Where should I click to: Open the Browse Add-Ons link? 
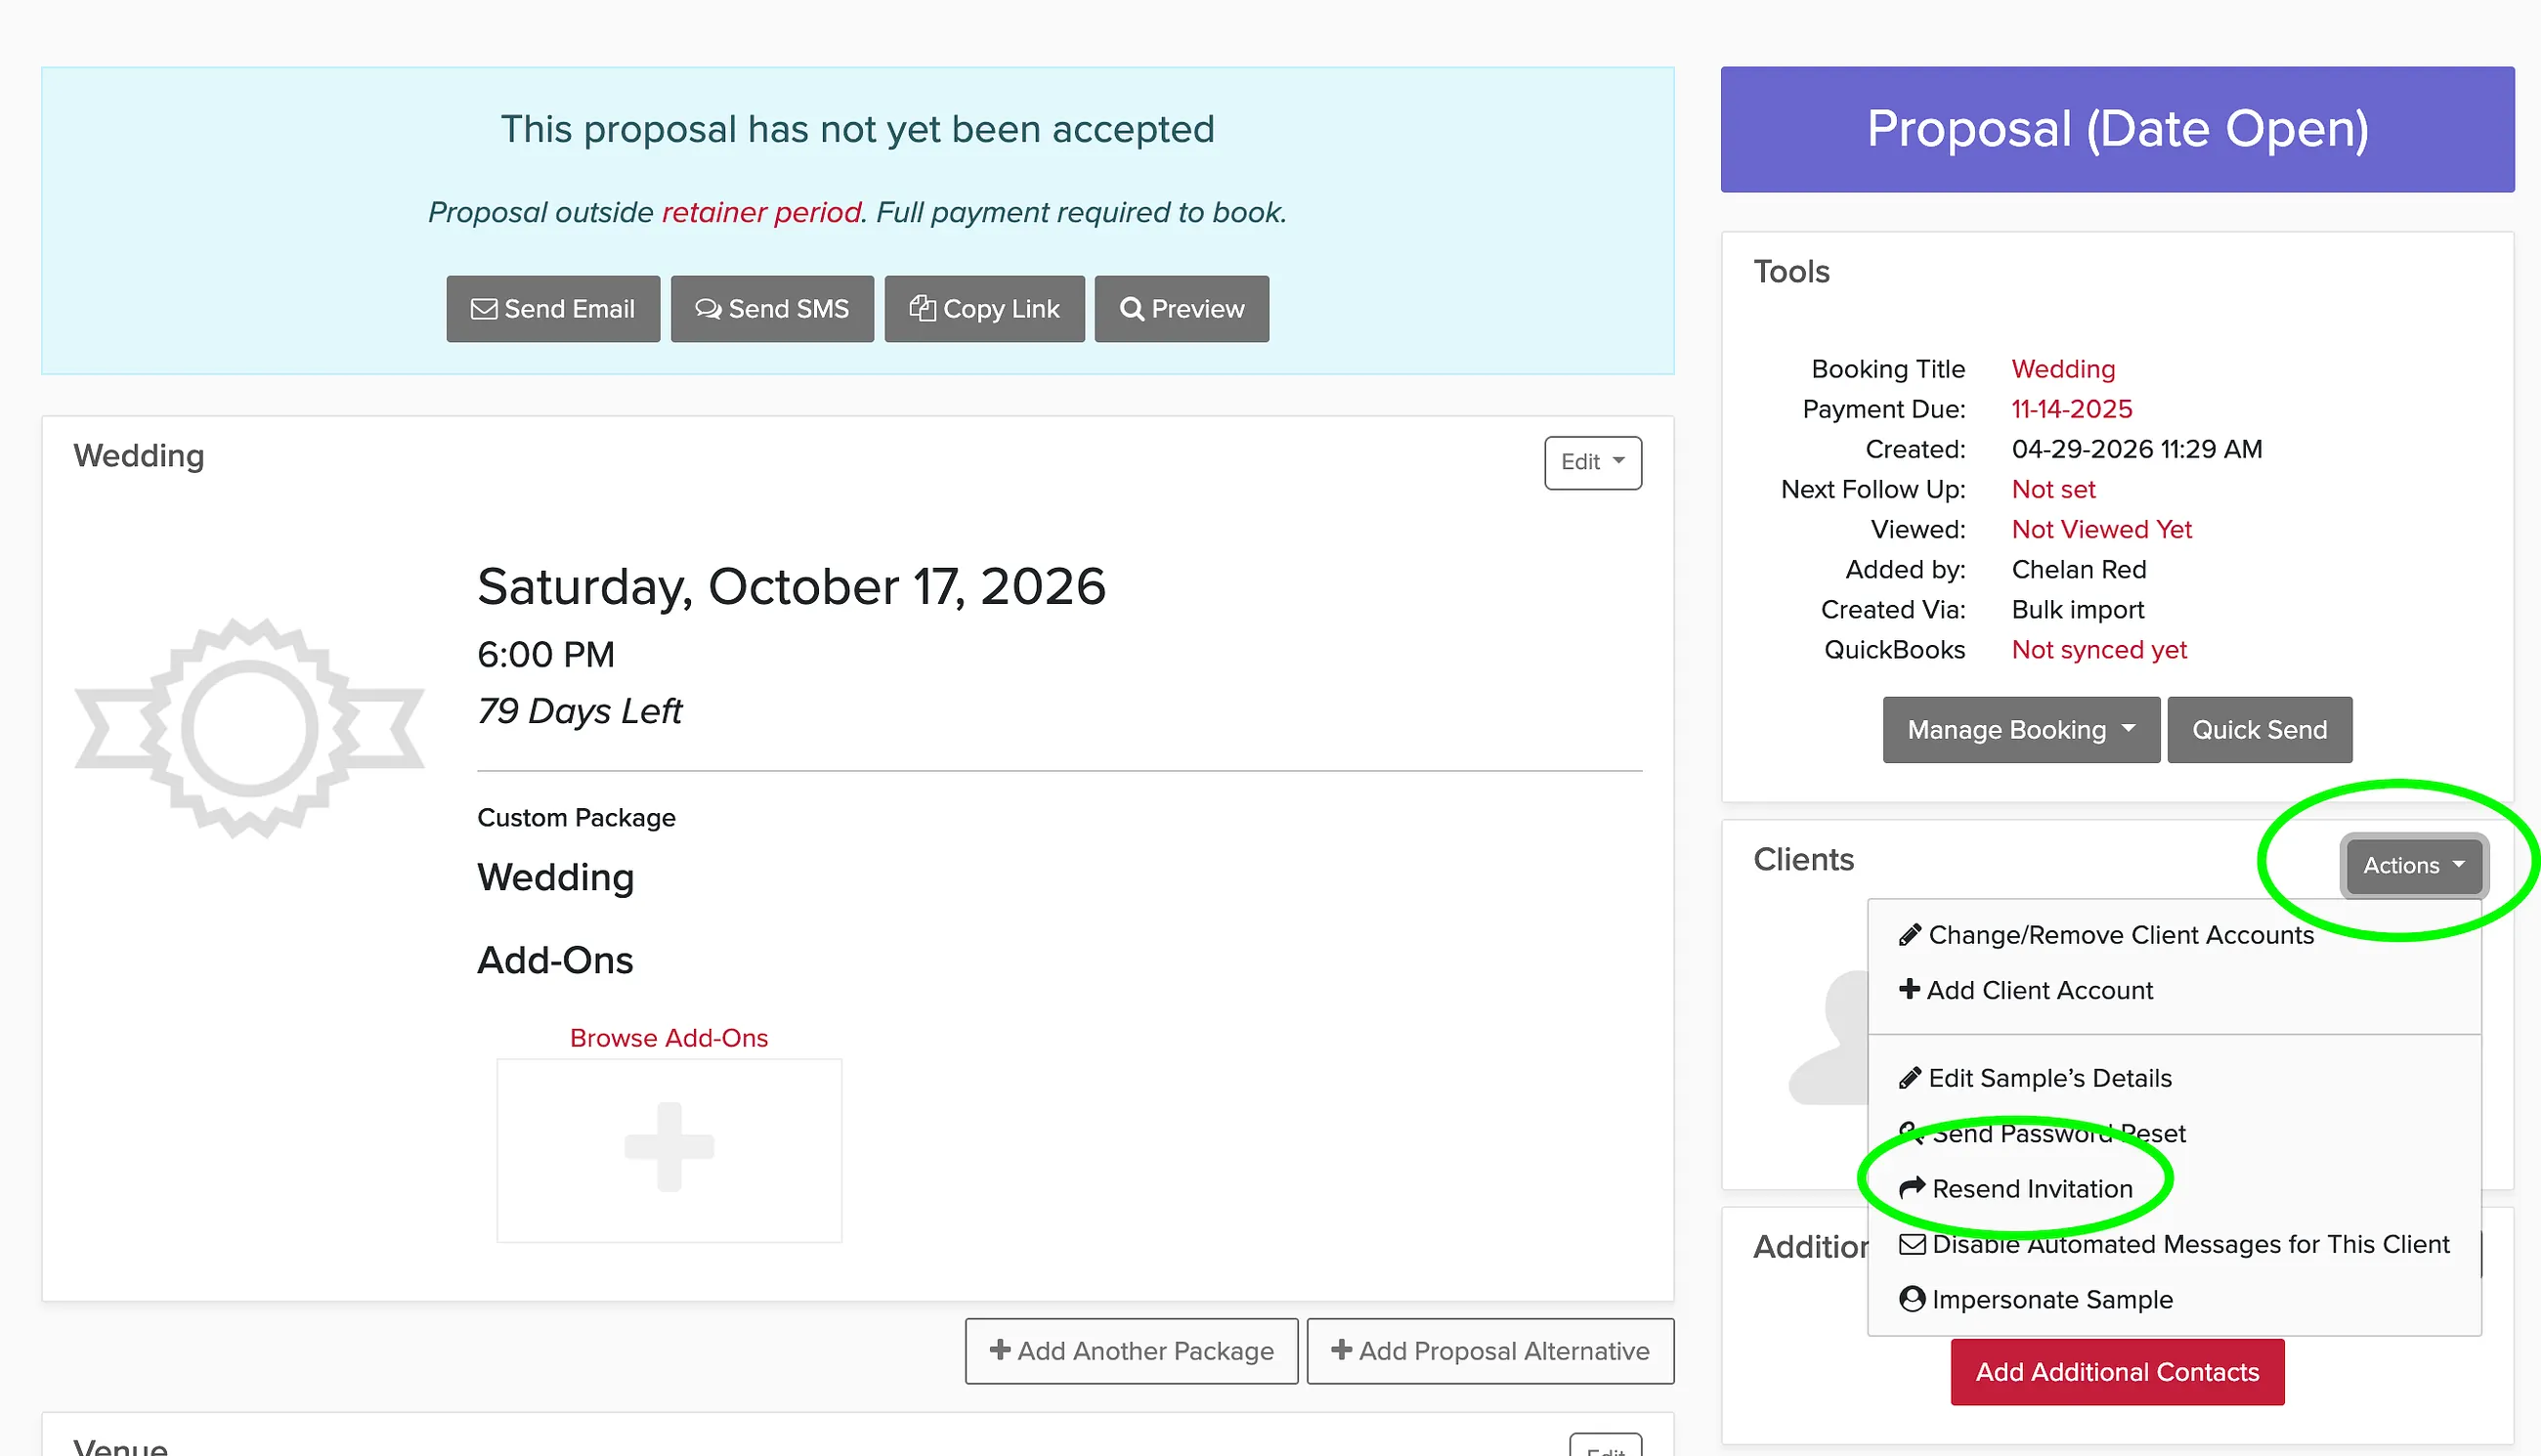tap(669, 1038)
